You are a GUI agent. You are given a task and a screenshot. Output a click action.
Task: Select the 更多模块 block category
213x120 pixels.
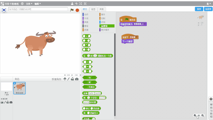104,30
